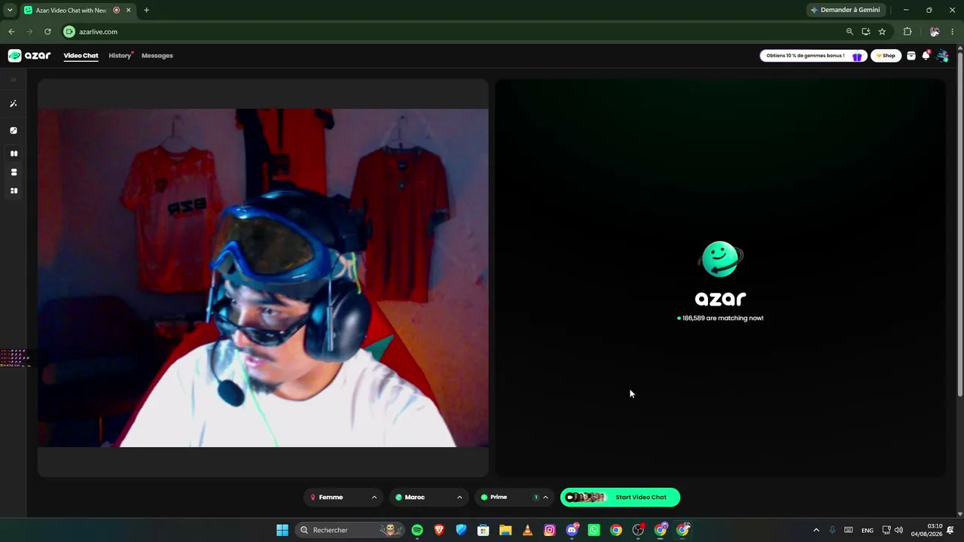This screenshot has width=964, height=542.
Task: Open Discord from the taskbar
Action: [x=572, y=530]
